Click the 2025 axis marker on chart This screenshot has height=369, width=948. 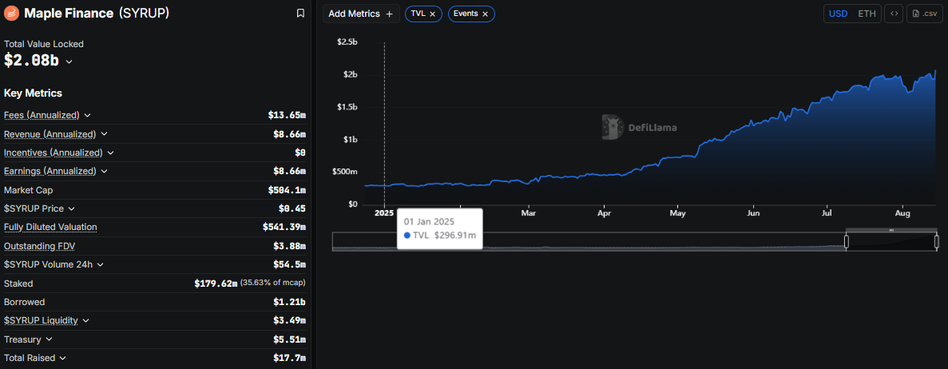pos(384,213)
